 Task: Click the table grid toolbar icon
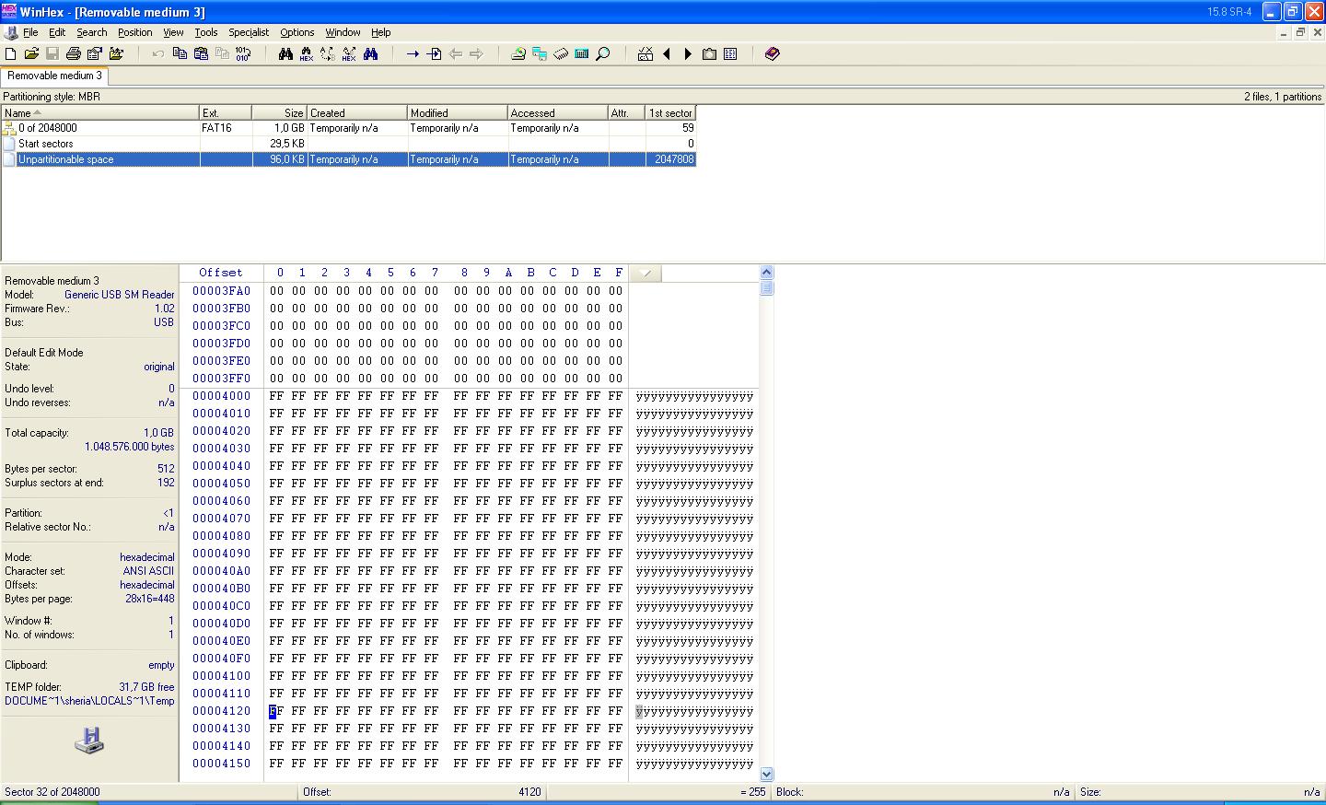tap(730, 54)
